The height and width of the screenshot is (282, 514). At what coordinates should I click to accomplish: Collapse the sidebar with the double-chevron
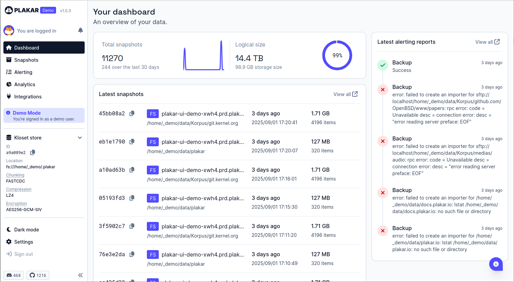point(81,275)
